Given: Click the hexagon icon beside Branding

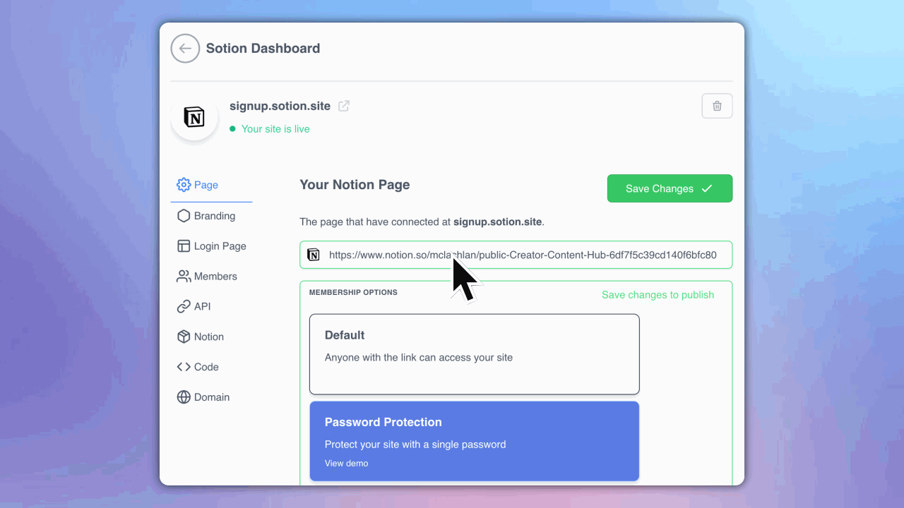Looking at the screenshot, I should 184,216.
